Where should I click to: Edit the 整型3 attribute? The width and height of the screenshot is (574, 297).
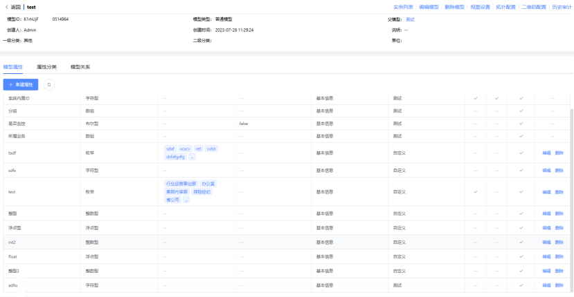[546, 271]
